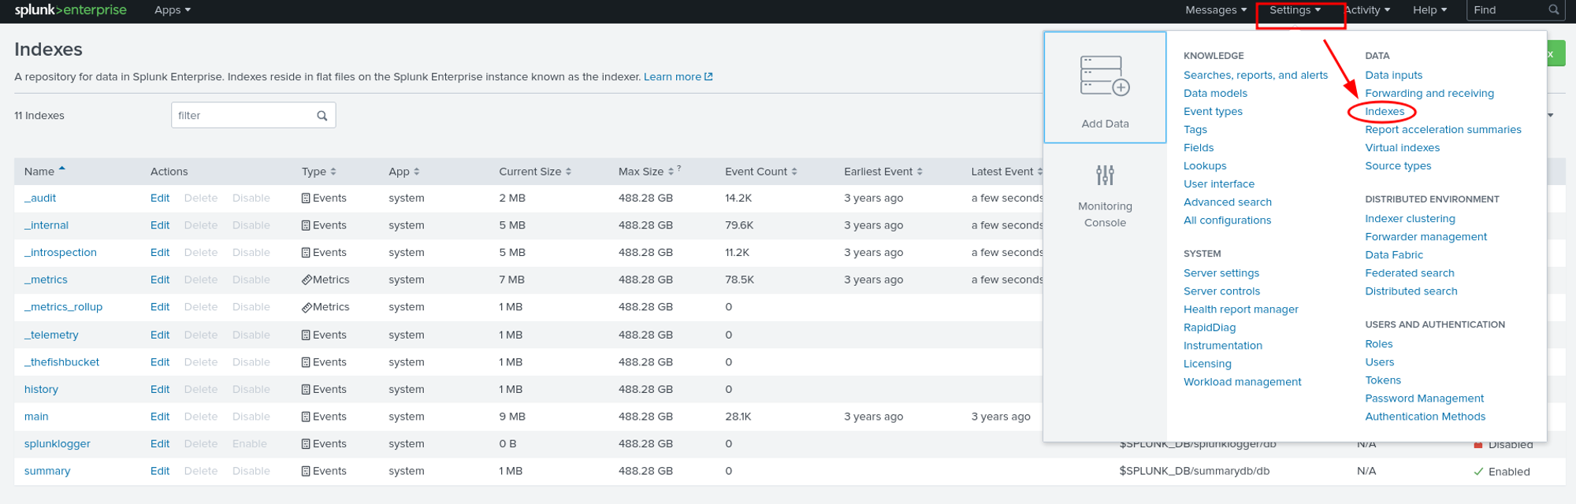
Task: Click the filter search magnifier icon
Action: point(322,116)
